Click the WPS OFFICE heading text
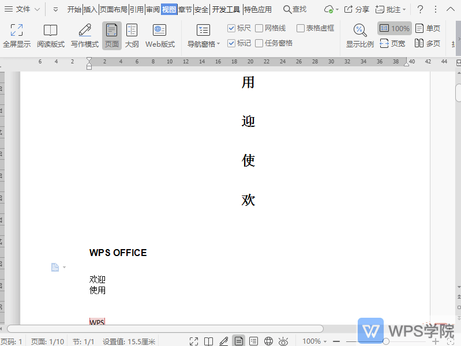461x346 pixels. tap(118, 253)
